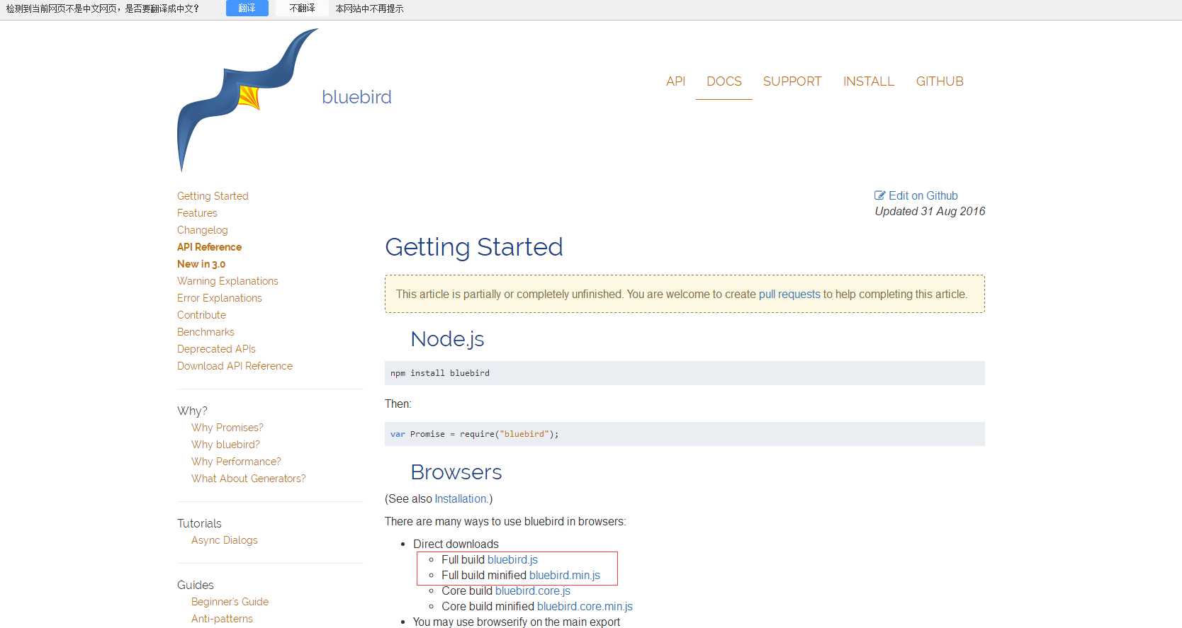Open the Why bluebird? link
This screenshot has height=628, width=1182.
coord(225,445)
